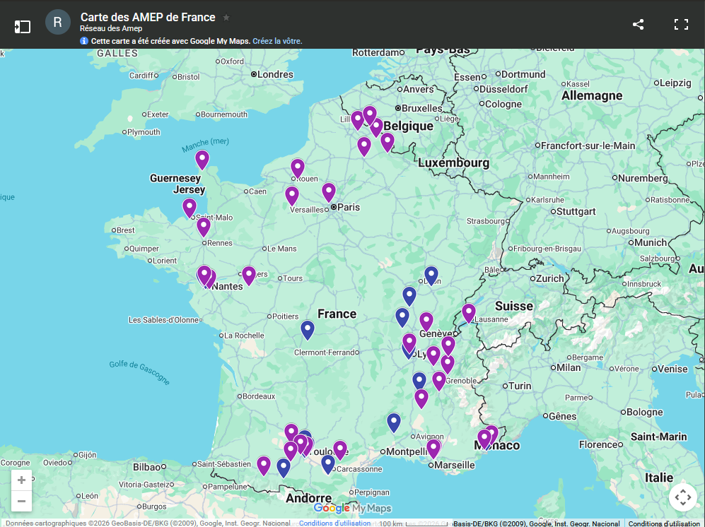Select the blue pin north of Avignon
The height and width of the screenshot is (527, 705).
pyautogui.click(x=394, y=422)
